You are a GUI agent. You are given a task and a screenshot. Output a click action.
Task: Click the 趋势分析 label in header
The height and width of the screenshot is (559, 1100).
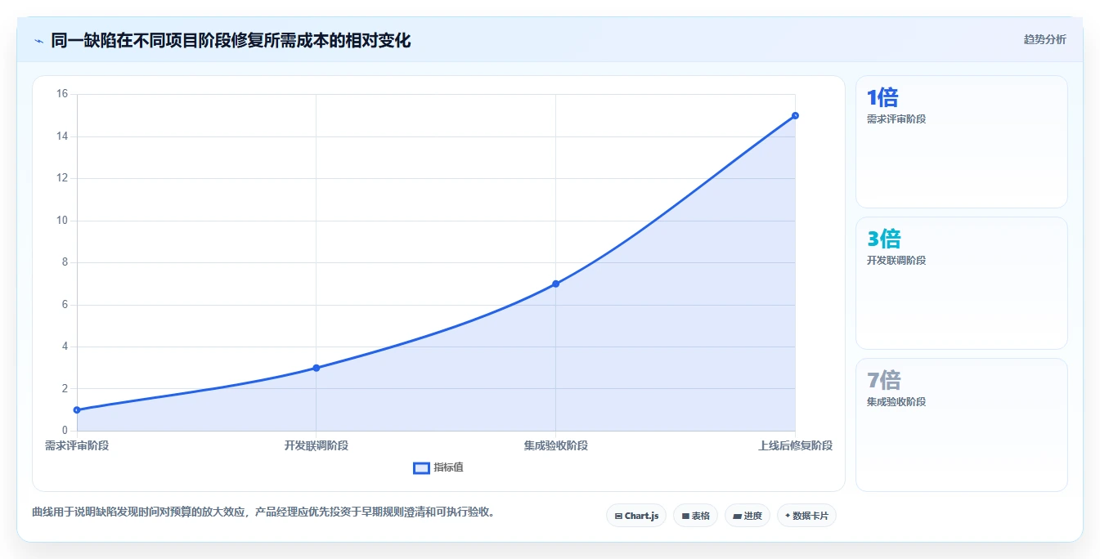tap(1044, 39)
